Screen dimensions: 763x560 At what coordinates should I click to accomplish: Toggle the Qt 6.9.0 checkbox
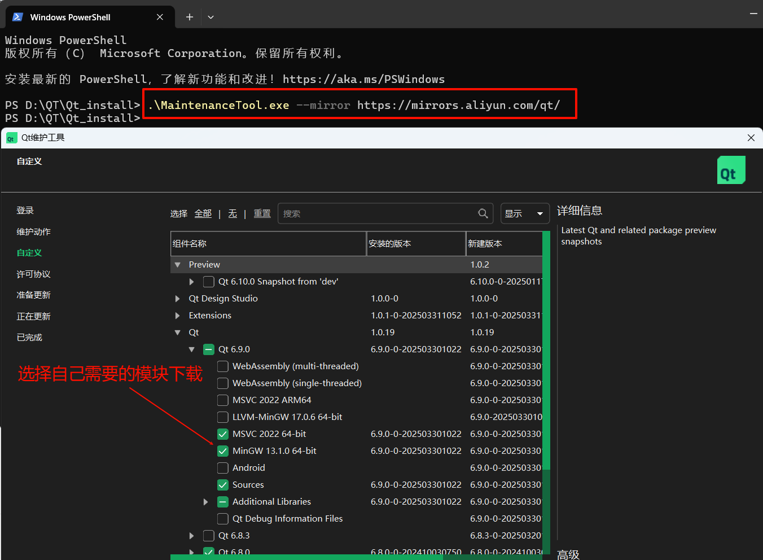(x=209, y=349)
